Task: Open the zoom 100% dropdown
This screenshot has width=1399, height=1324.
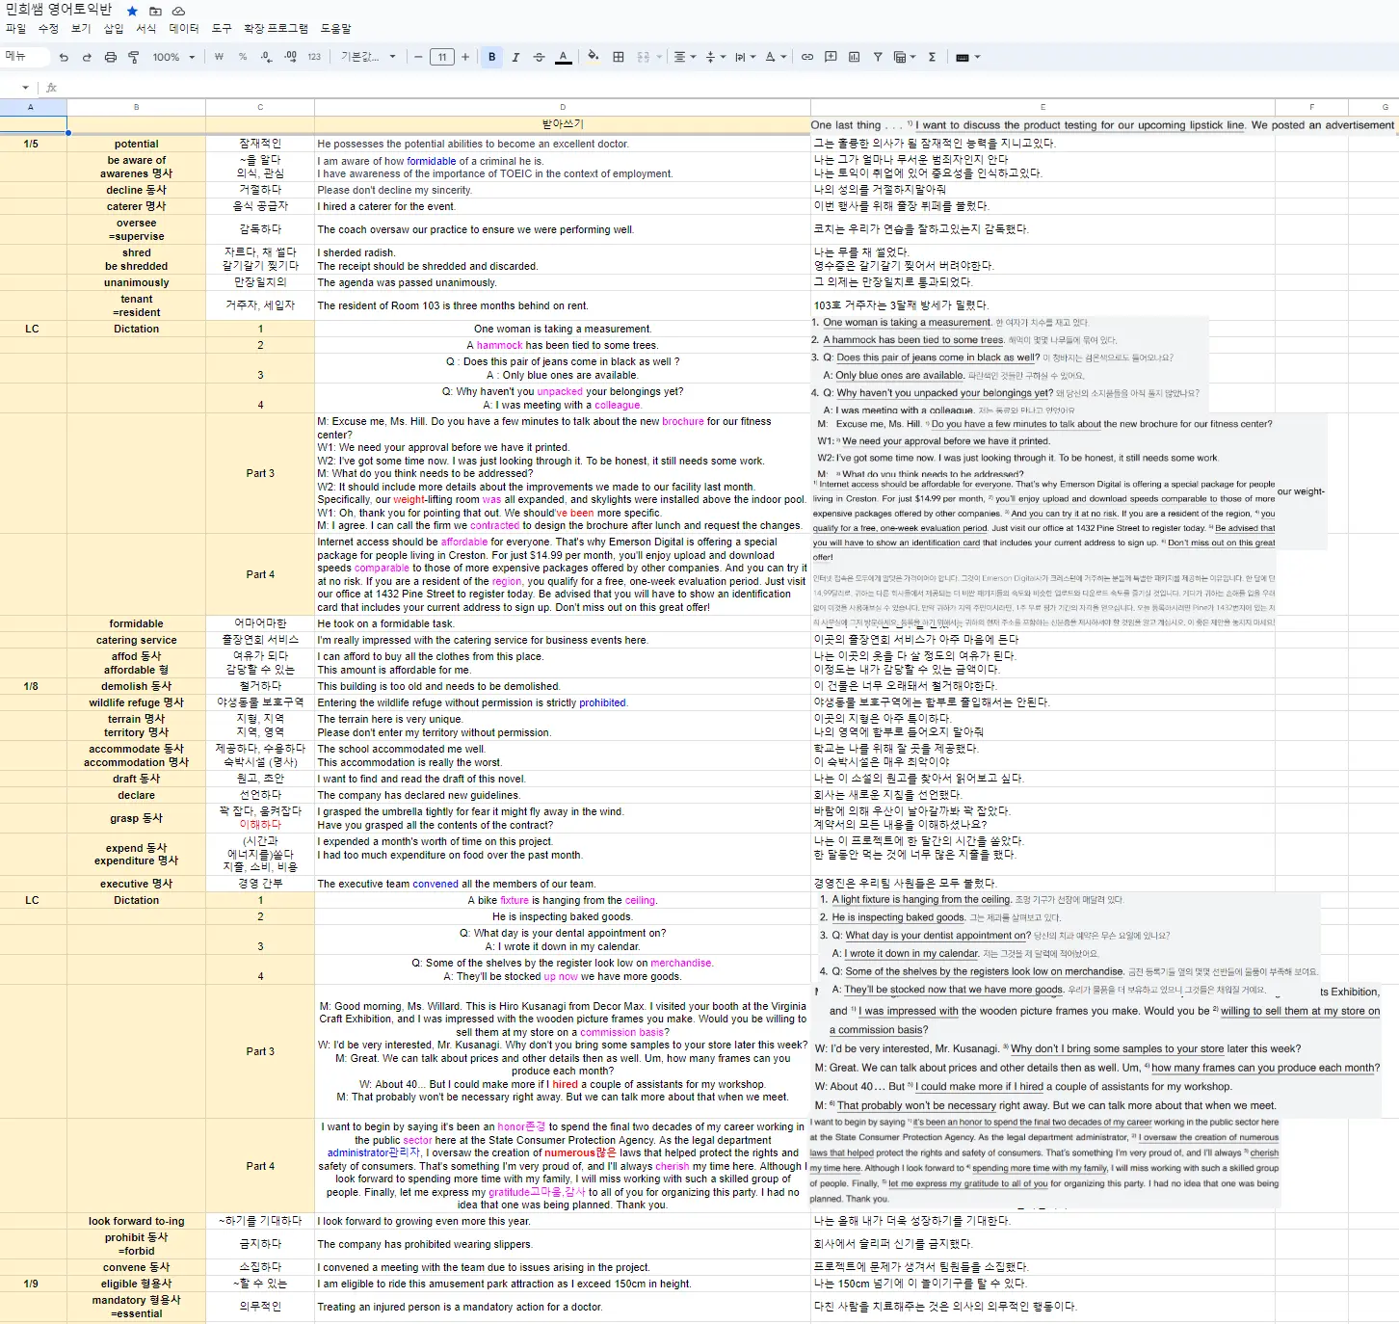Action: [x=173, y=58]
